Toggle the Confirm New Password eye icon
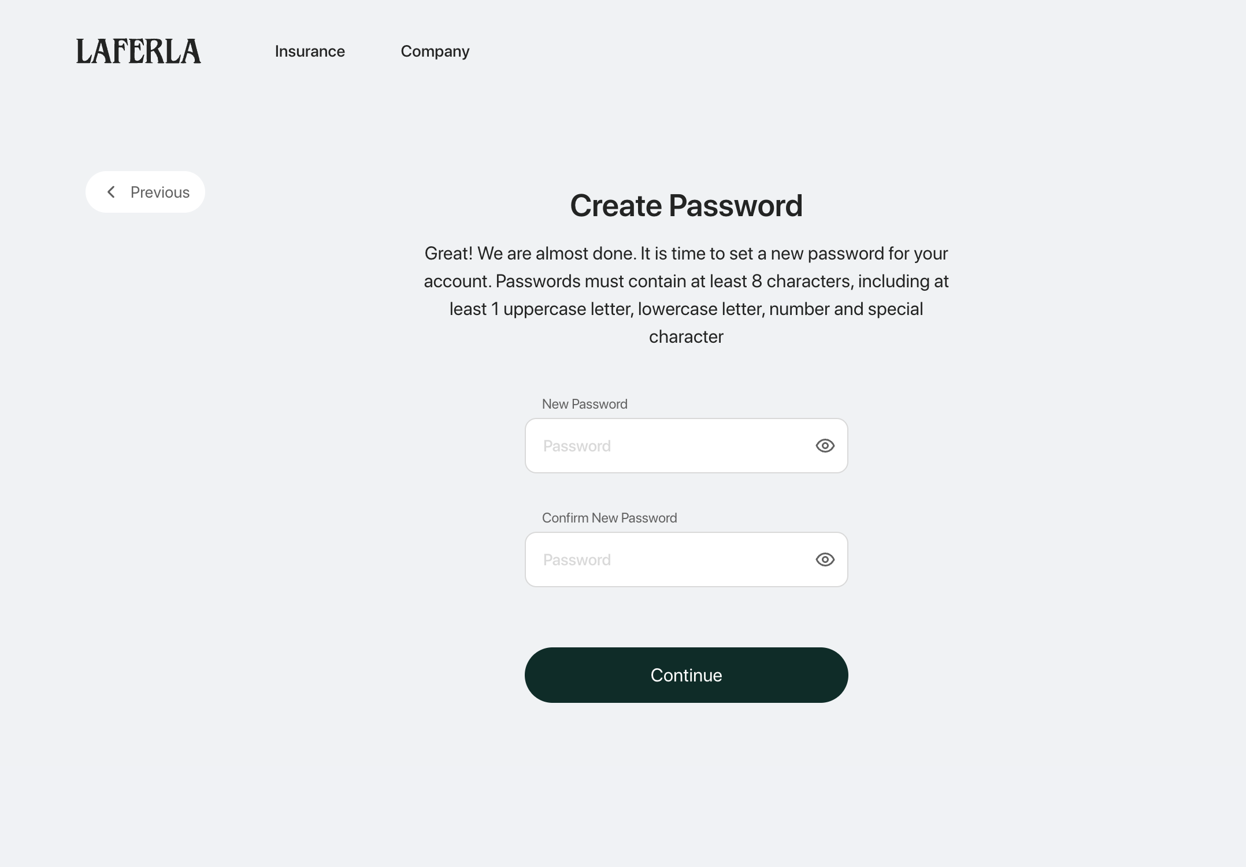The image size is (1246, 867). click(x=825, y=560)
